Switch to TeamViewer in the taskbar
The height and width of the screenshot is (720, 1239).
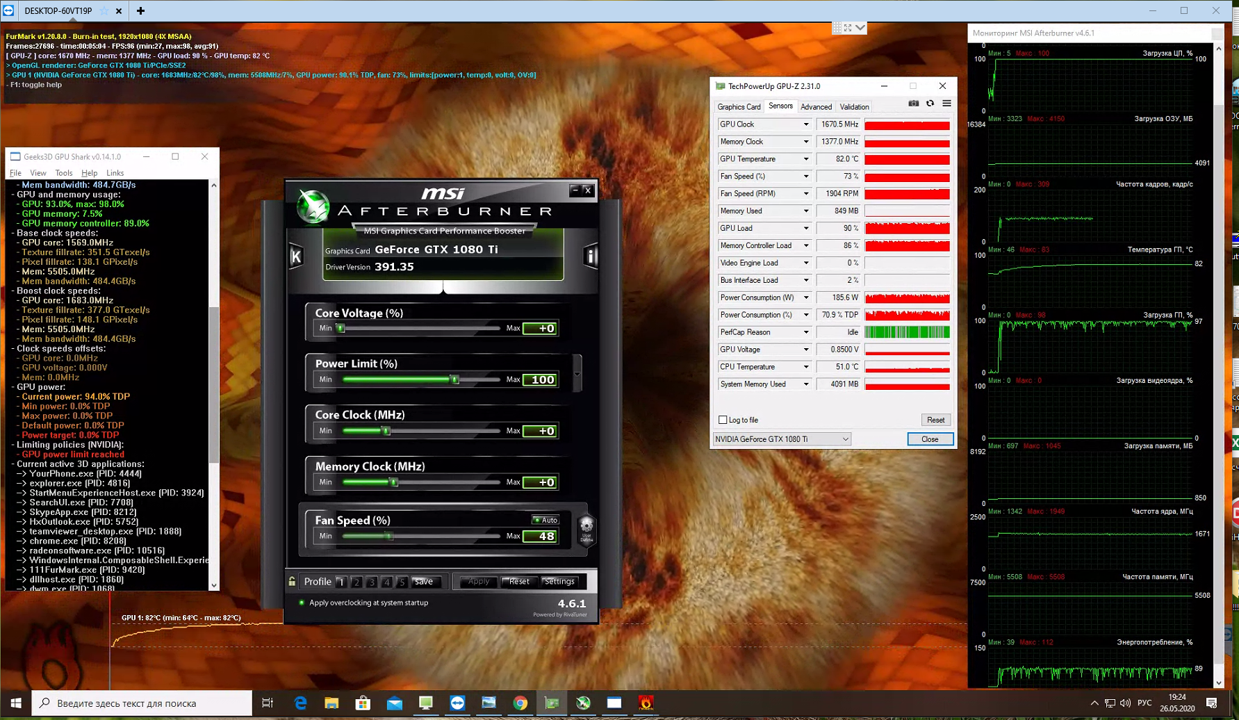click(x=457, y=703)
